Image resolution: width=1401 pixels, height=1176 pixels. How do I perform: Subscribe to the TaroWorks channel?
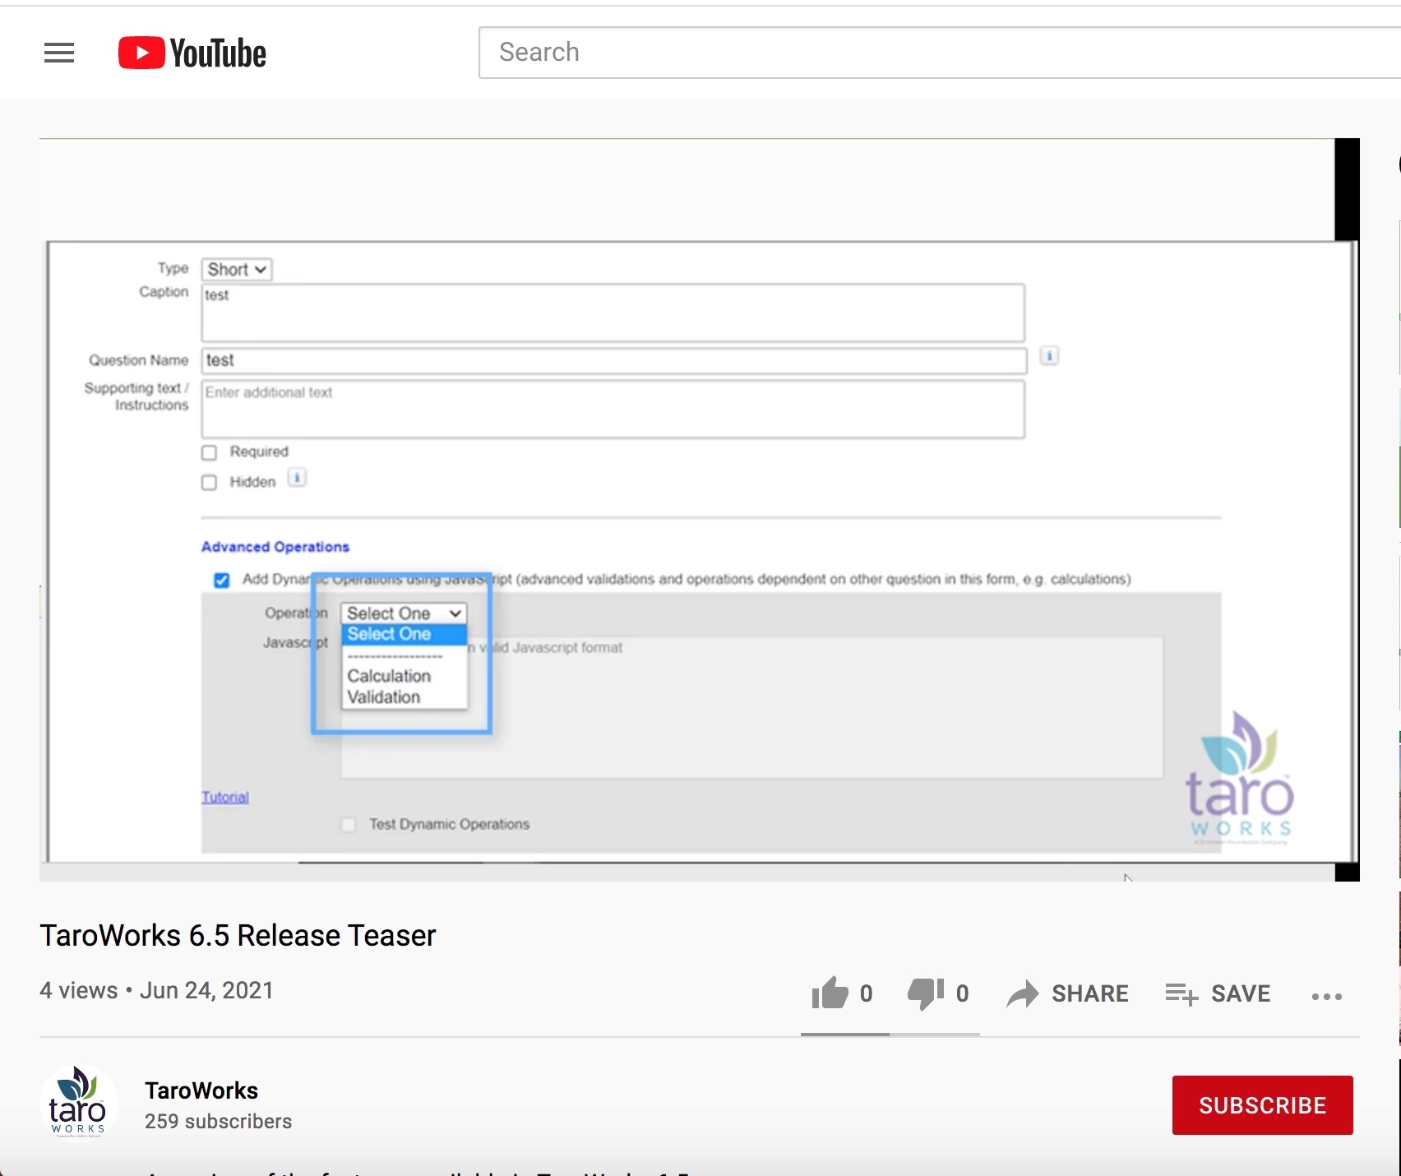coord(1262,1105)
